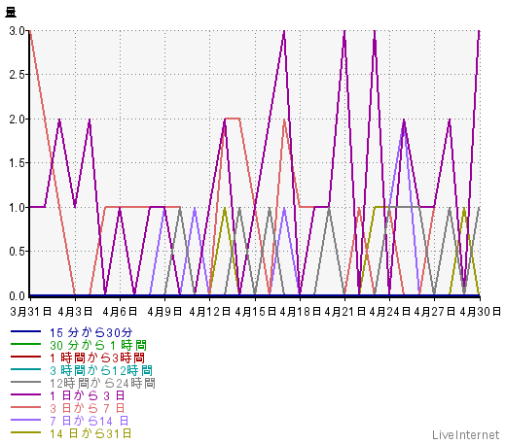The image size is (506, 444).
Task: Click the 4月30日 x-axis date label
Action: coord(480,312)
